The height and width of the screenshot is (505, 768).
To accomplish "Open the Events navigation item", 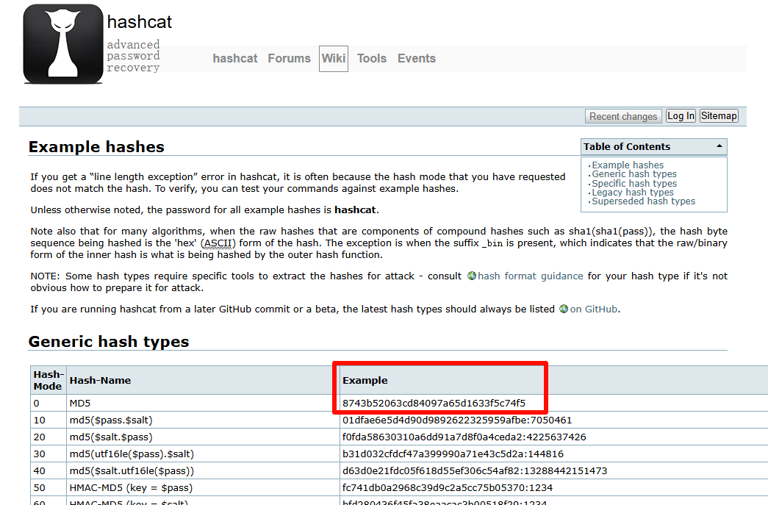I will click(417, 59).
